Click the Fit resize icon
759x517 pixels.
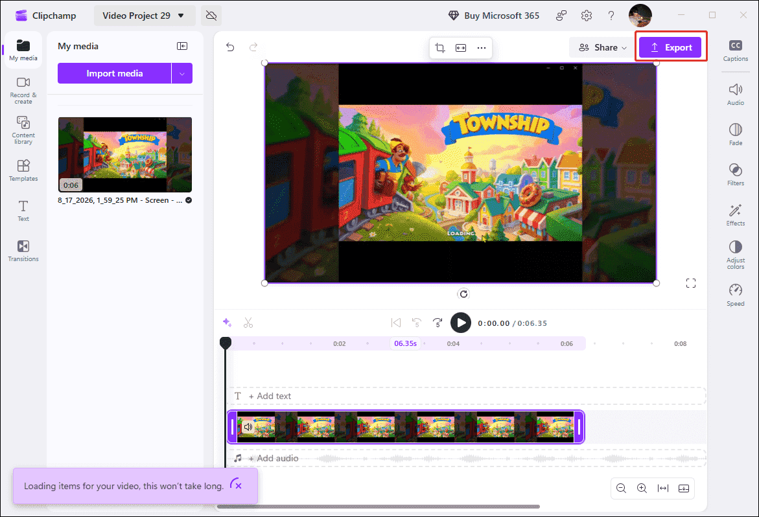coord(461,48)
